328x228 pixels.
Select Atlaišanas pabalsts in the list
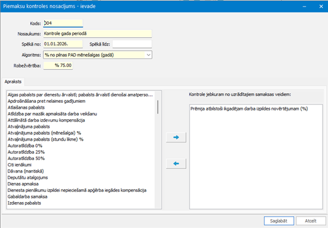26,108
